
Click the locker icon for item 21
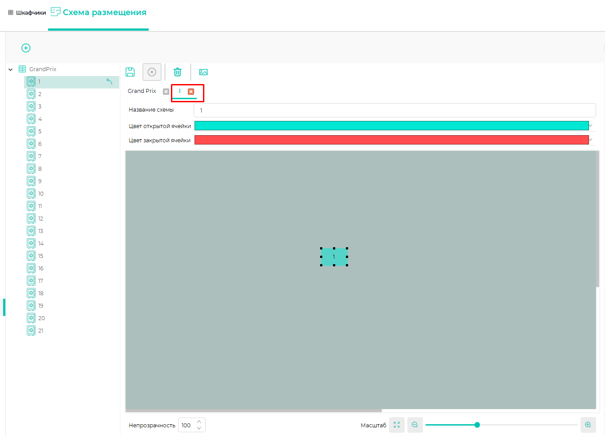pyautogui.click(x=31, y=330)
